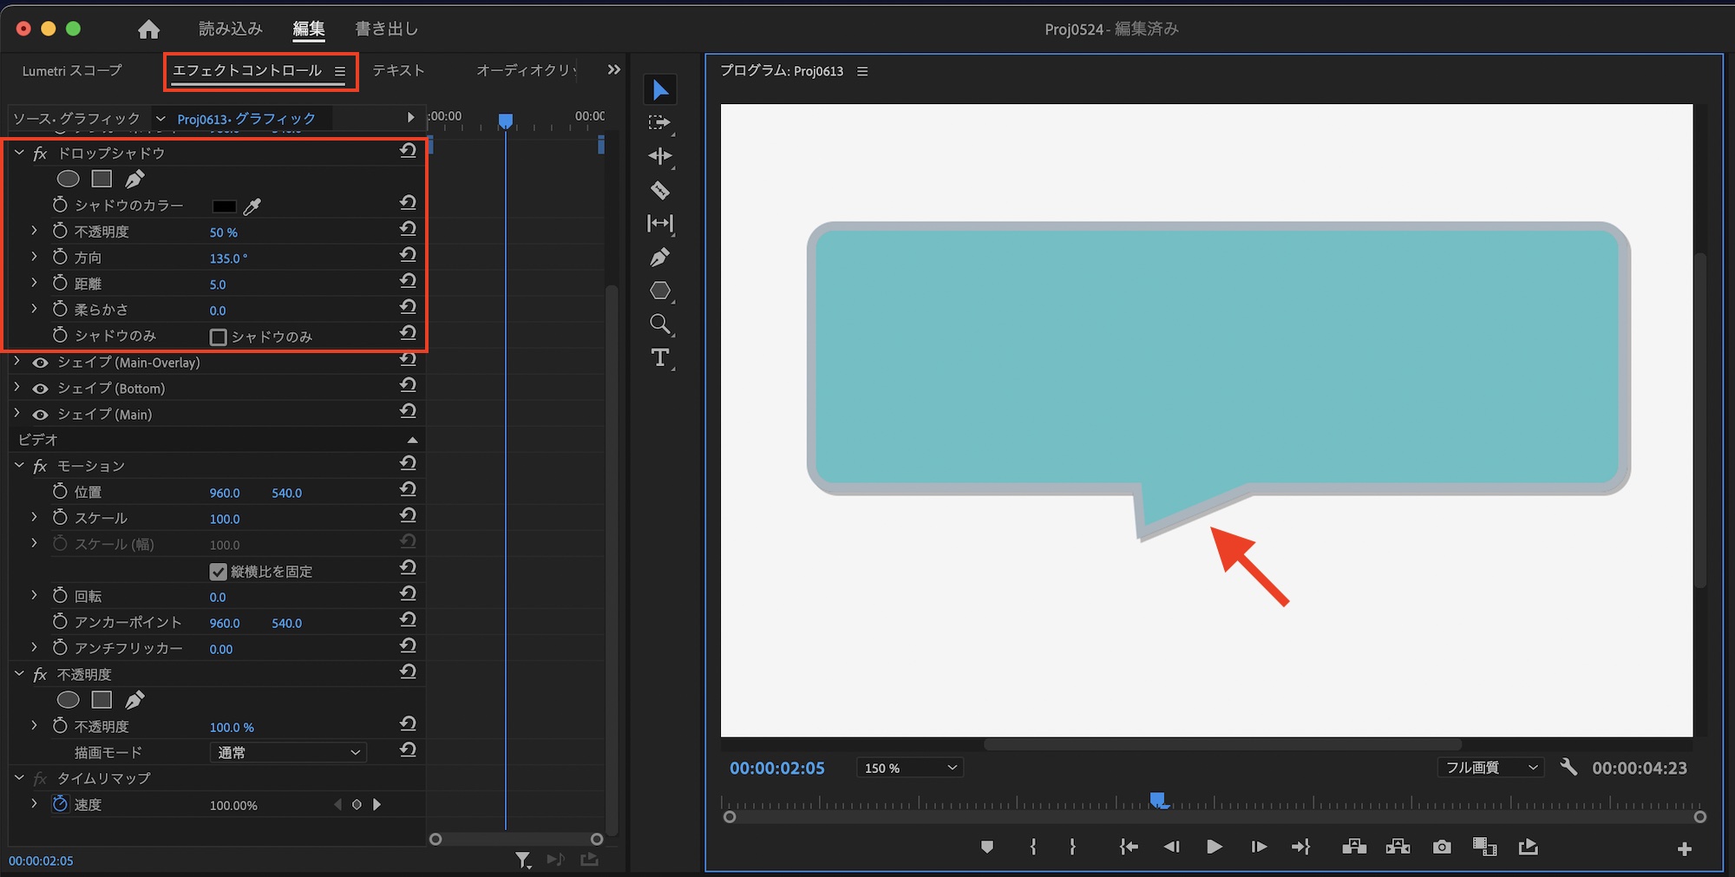Open the 150 % zoom level dropdown
This screenshot has width=1735, height=877.
coord(909,768)
